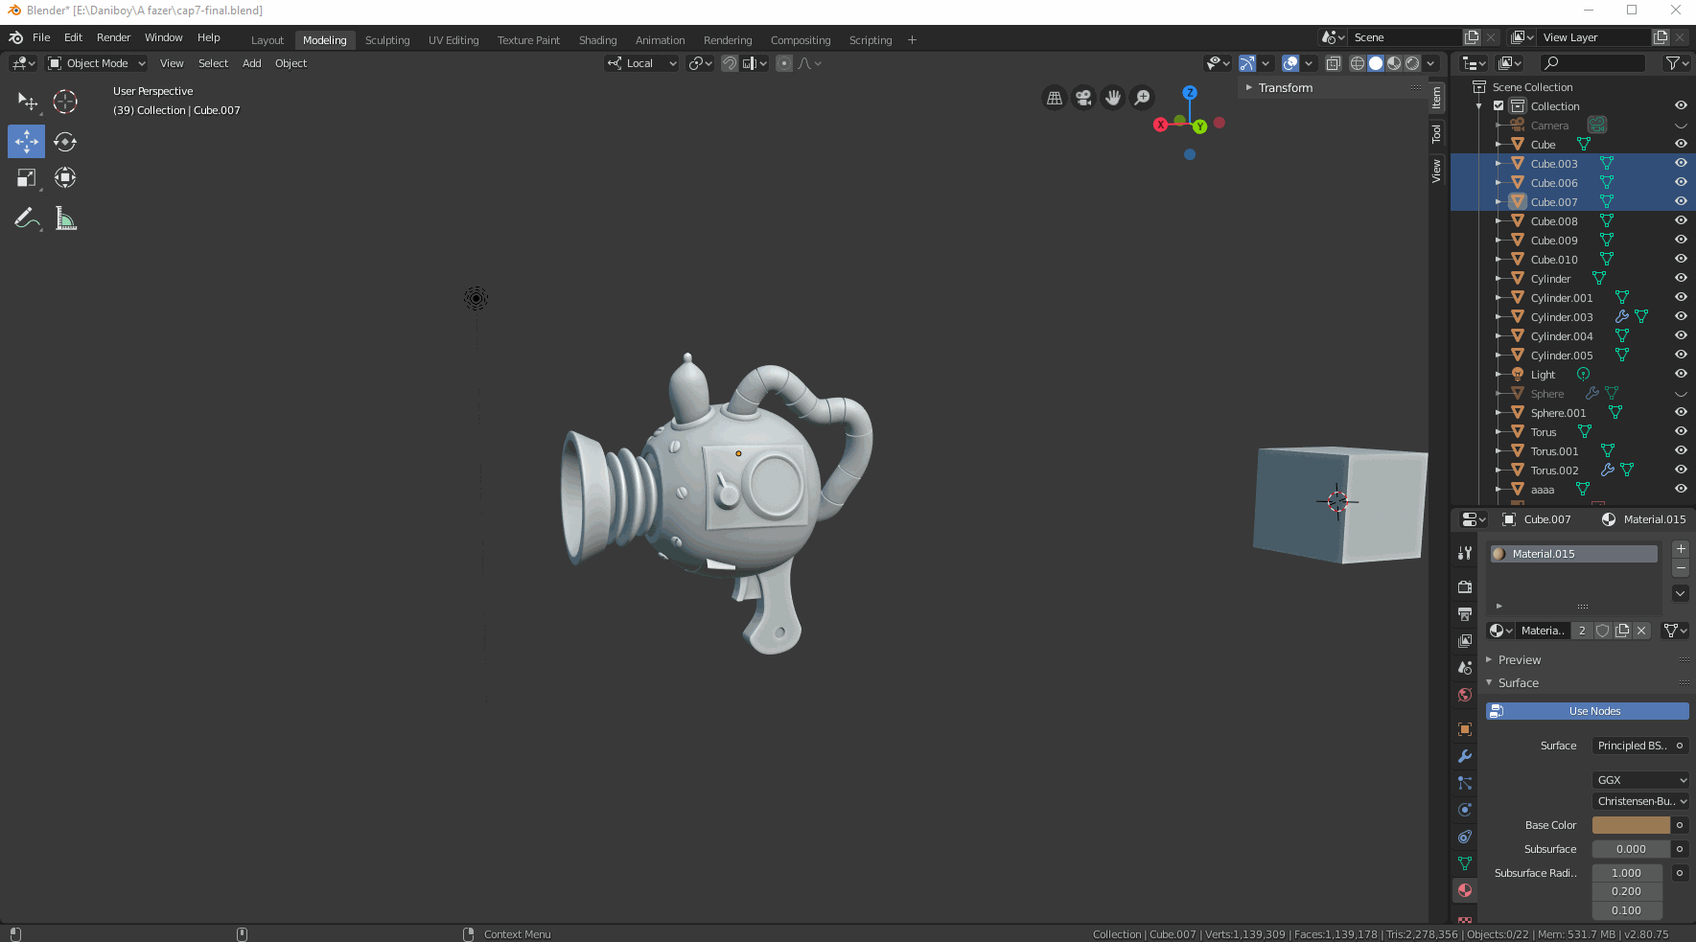Uncheck the Collection checkbox in outliner
The width and height of the screenshot is (1696, 942).
point(1499,106)
